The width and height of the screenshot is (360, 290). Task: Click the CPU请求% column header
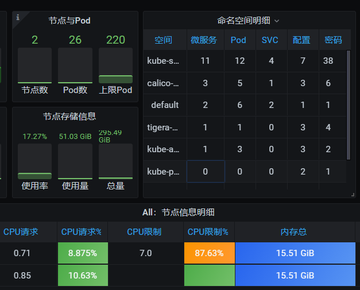(x=81, y=232)
